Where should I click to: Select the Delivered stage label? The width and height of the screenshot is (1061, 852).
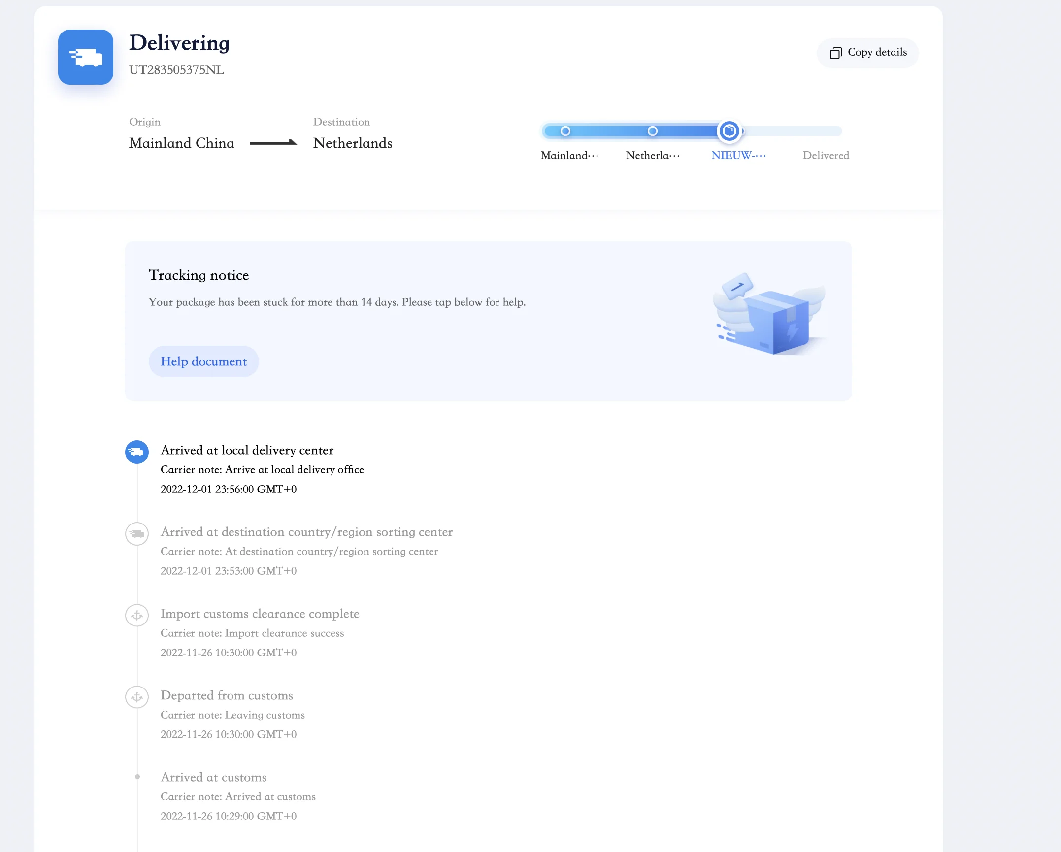click(x=826, y=156)
